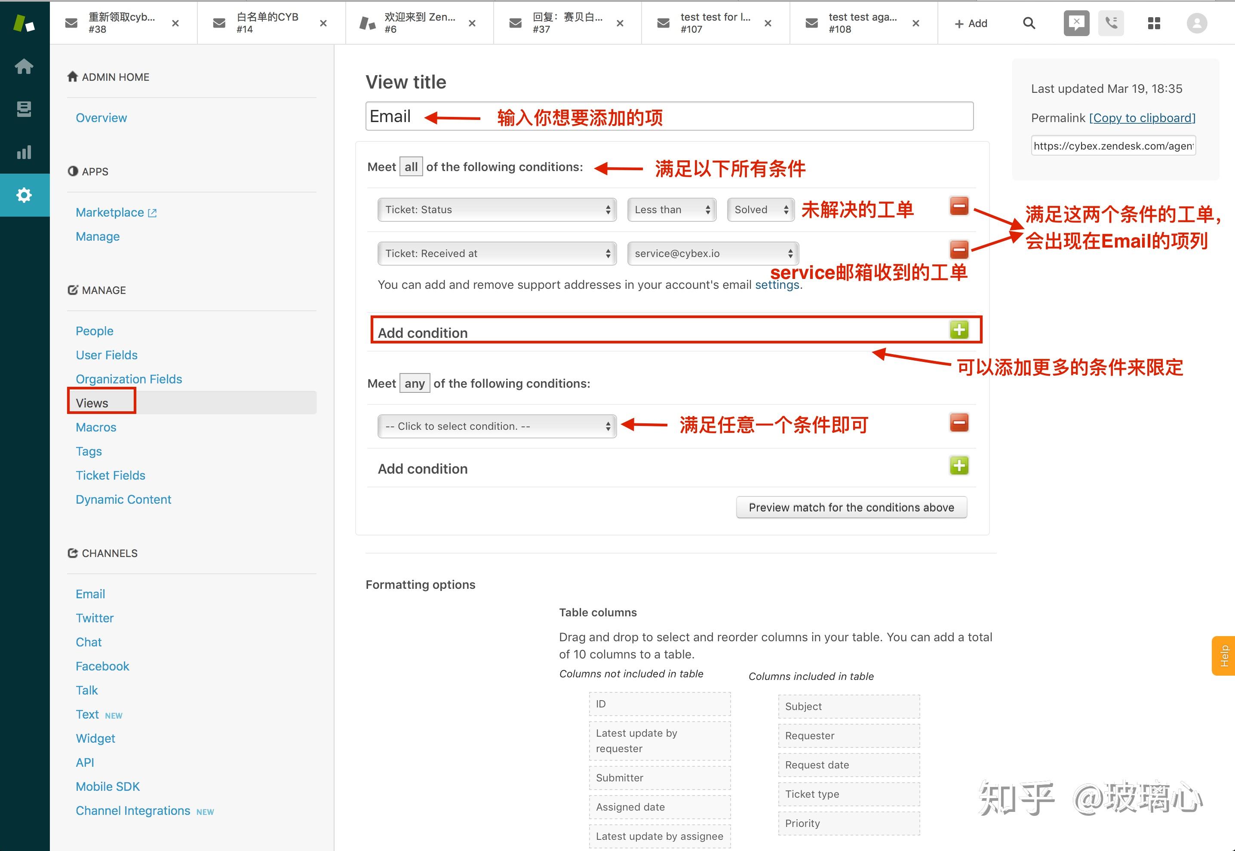Click 'Preview match for the conditions above'

[x=851, y=507]
